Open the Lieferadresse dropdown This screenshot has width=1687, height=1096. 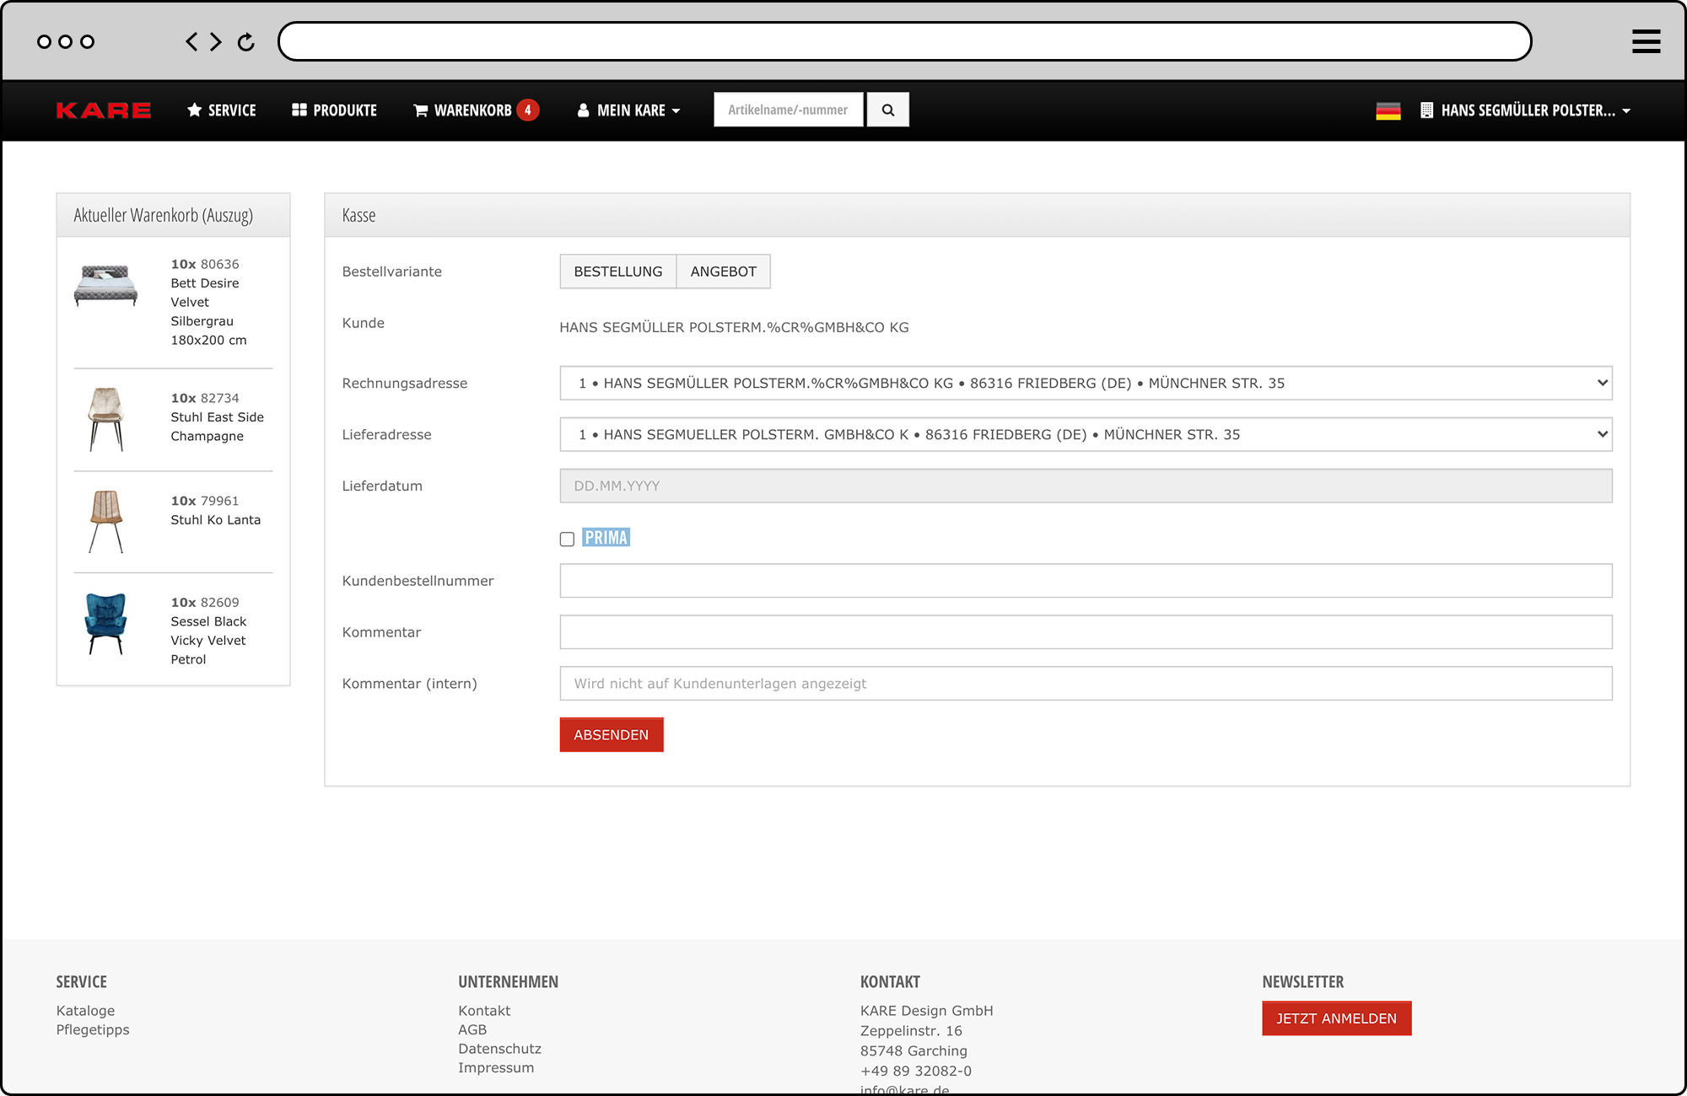point(1086,434)
